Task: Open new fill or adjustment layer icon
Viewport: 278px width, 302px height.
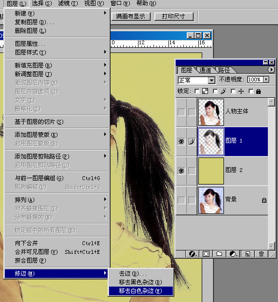Action: 233,254
